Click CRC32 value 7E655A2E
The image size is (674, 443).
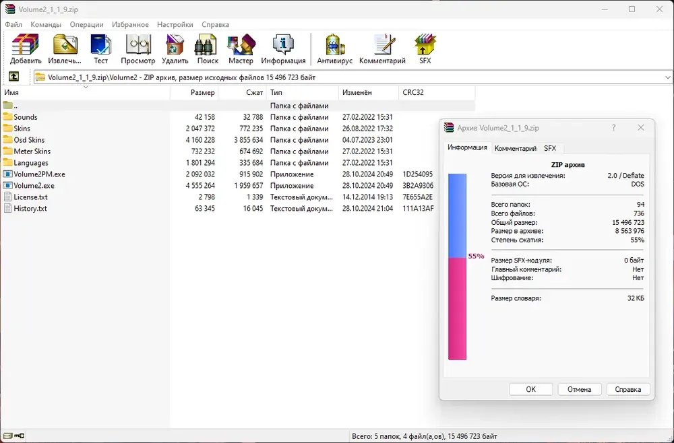(x=417, y=197)
